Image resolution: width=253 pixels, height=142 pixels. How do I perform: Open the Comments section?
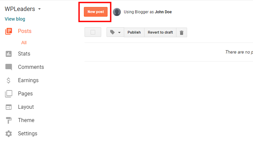(x=31, y=67)
